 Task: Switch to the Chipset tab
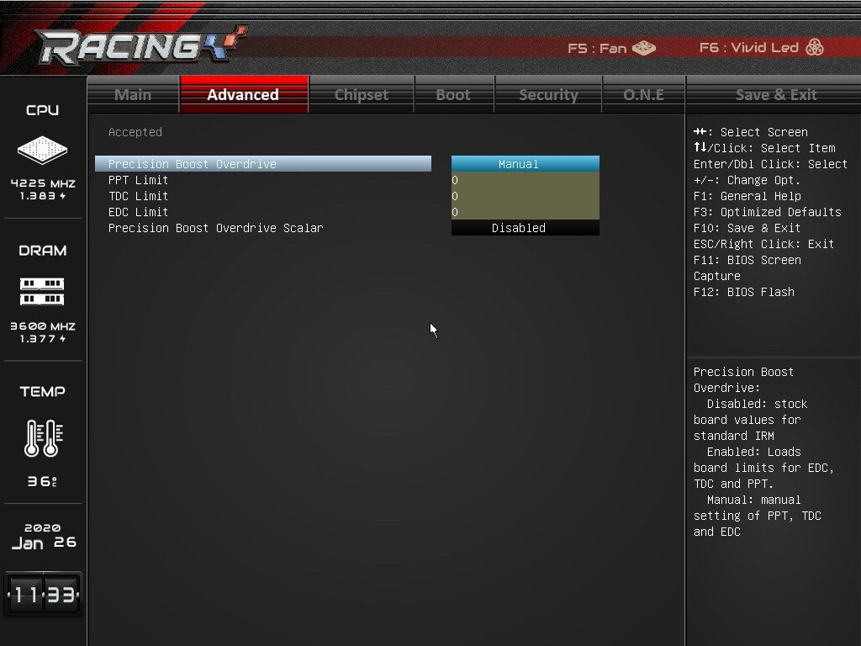click(x=362, y=94)
